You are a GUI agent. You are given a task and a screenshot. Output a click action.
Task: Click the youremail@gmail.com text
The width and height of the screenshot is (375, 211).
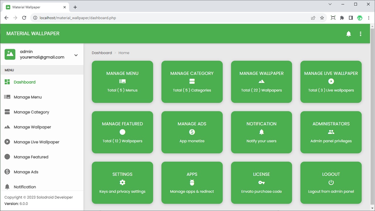tap(42, 57)
